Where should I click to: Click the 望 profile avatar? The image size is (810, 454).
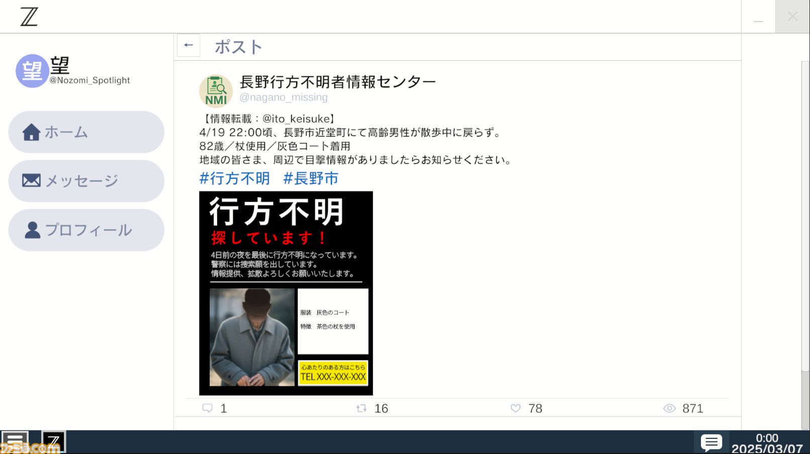(x=32, y=71)
